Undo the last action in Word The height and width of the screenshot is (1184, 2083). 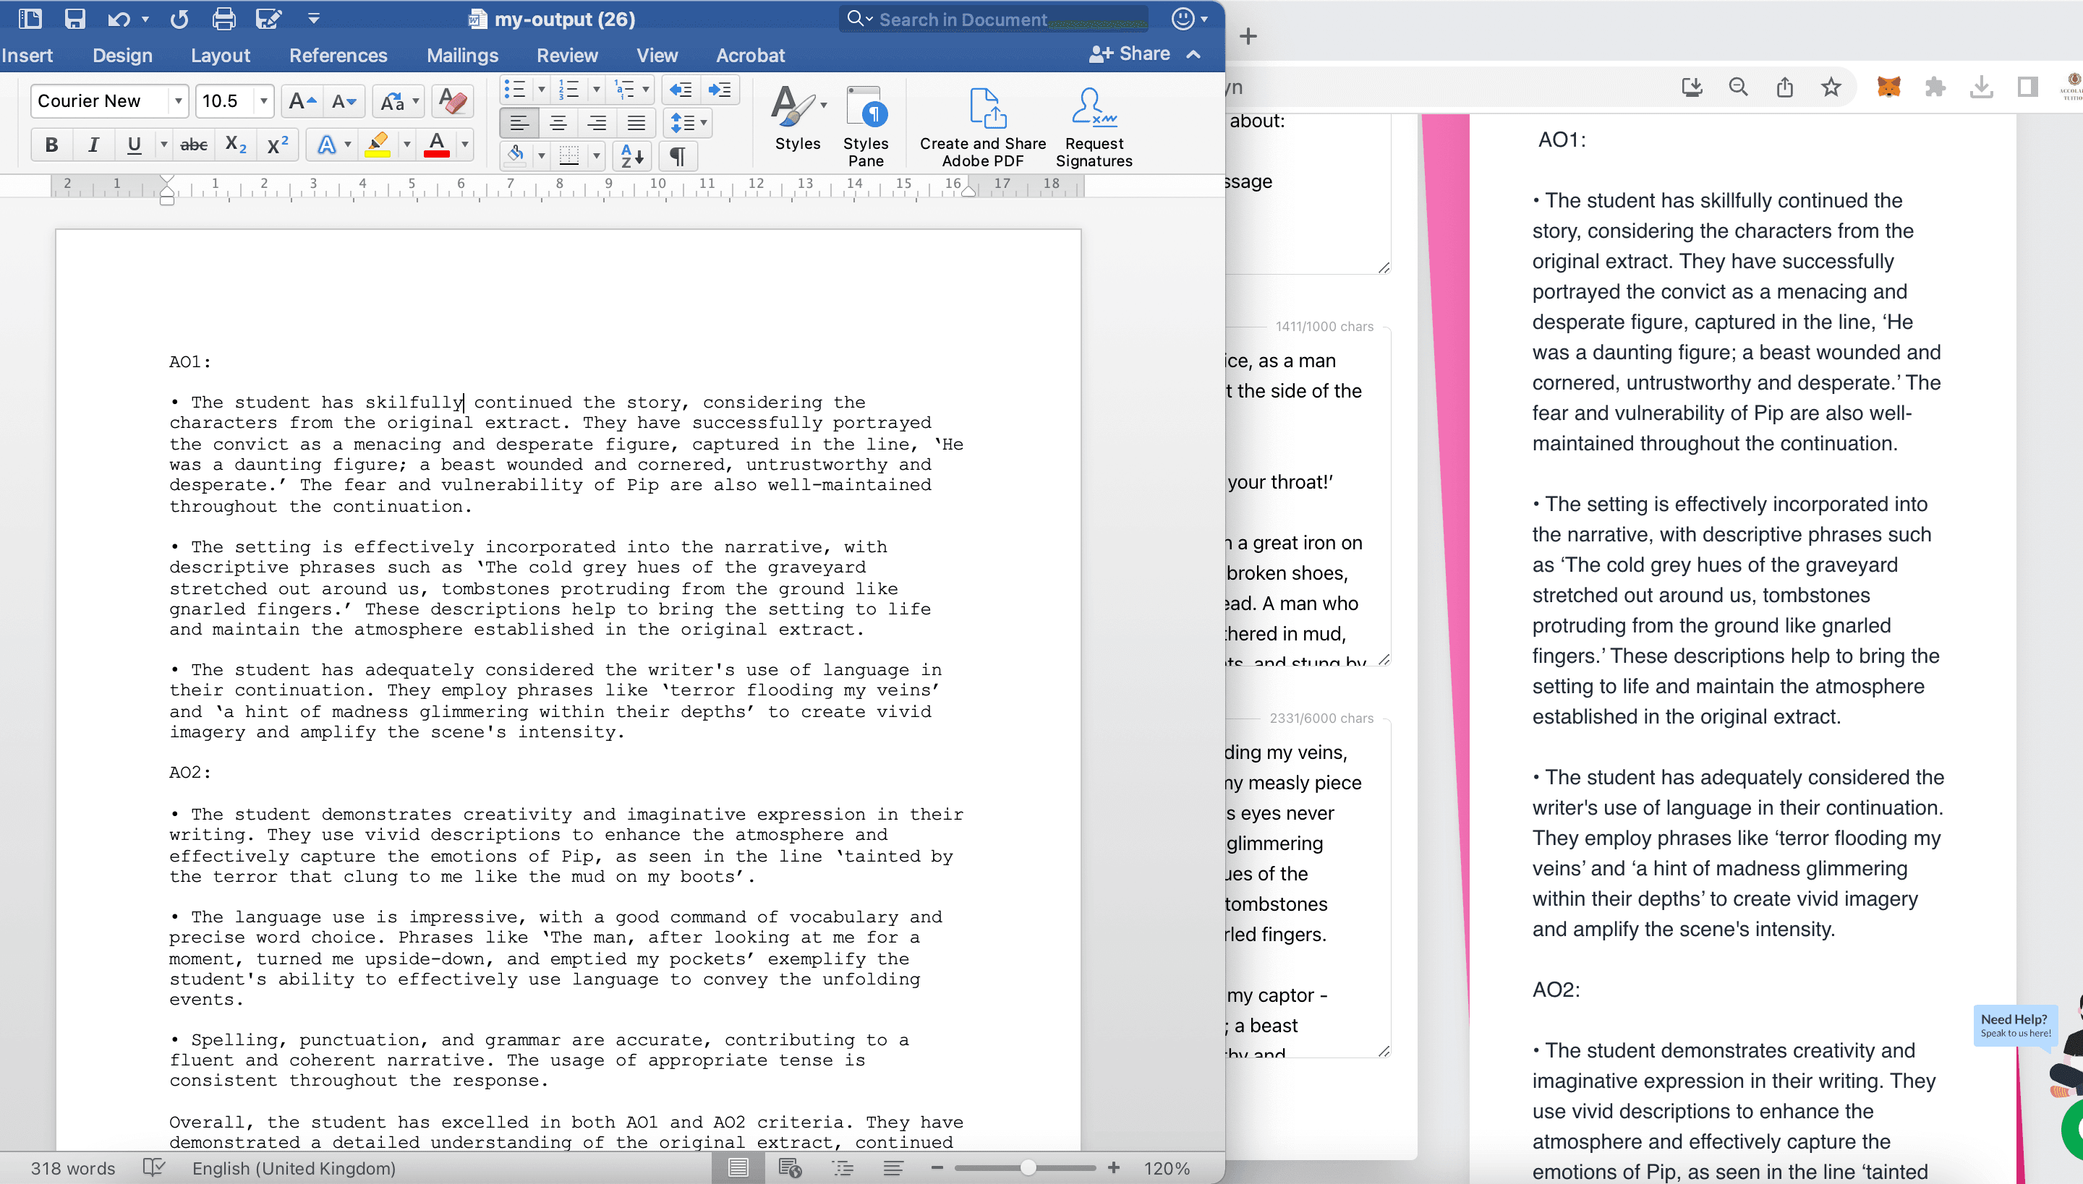coord(119,19)
